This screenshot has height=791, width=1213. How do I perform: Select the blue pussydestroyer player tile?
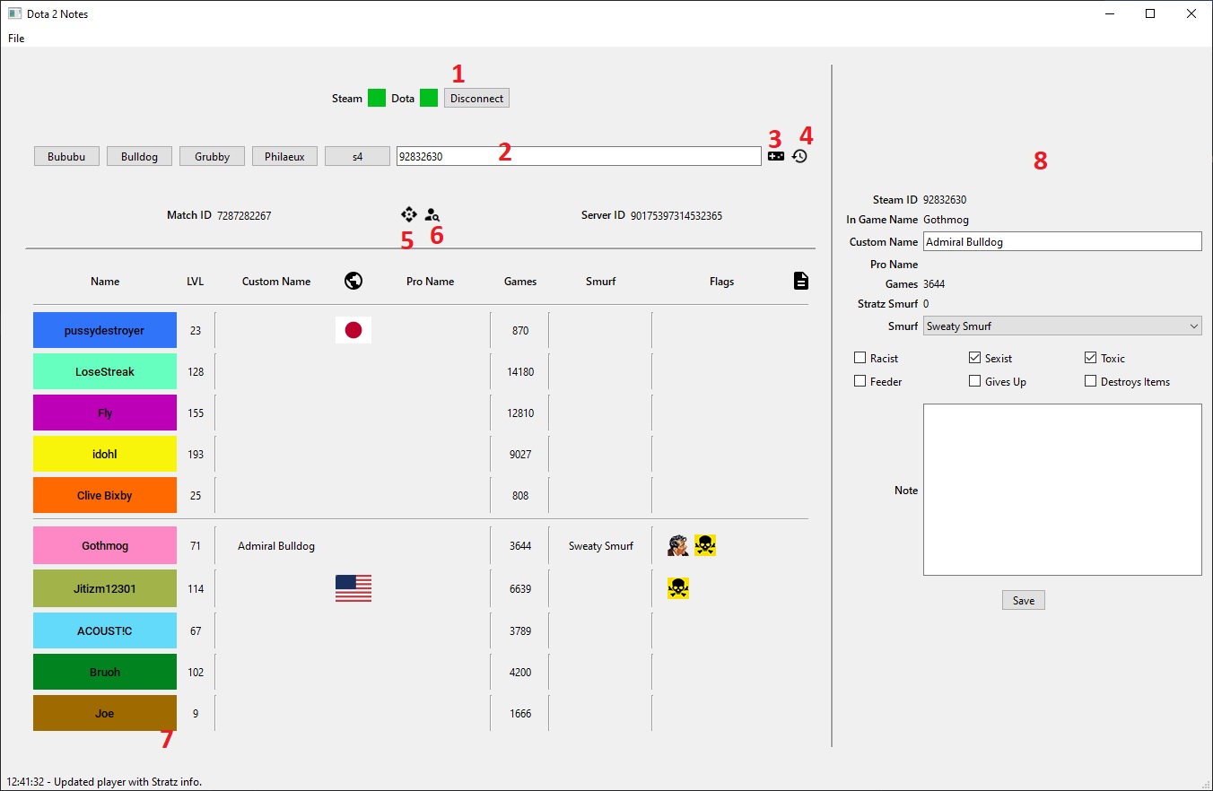point(105,330)
